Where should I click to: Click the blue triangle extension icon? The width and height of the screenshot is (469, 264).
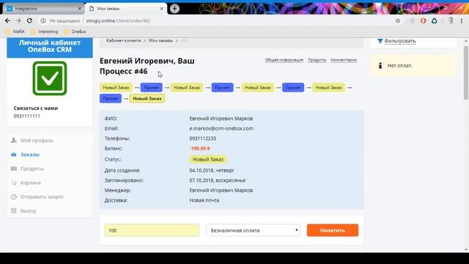click(435, 21)
